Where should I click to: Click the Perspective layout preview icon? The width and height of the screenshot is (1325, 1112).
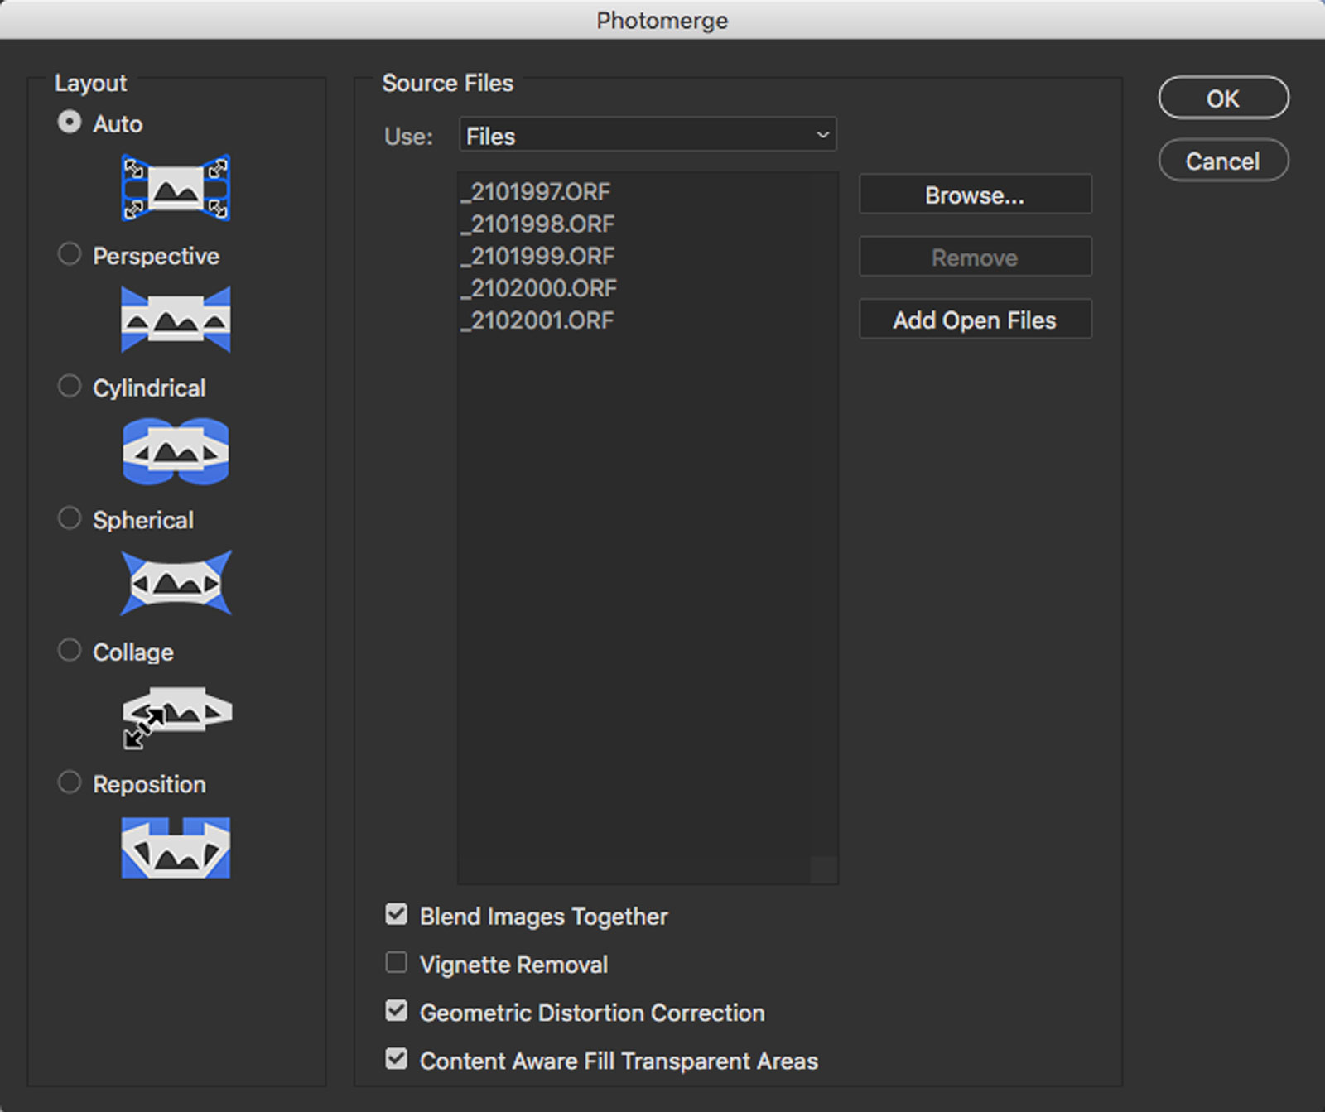(x=176, y=320)
